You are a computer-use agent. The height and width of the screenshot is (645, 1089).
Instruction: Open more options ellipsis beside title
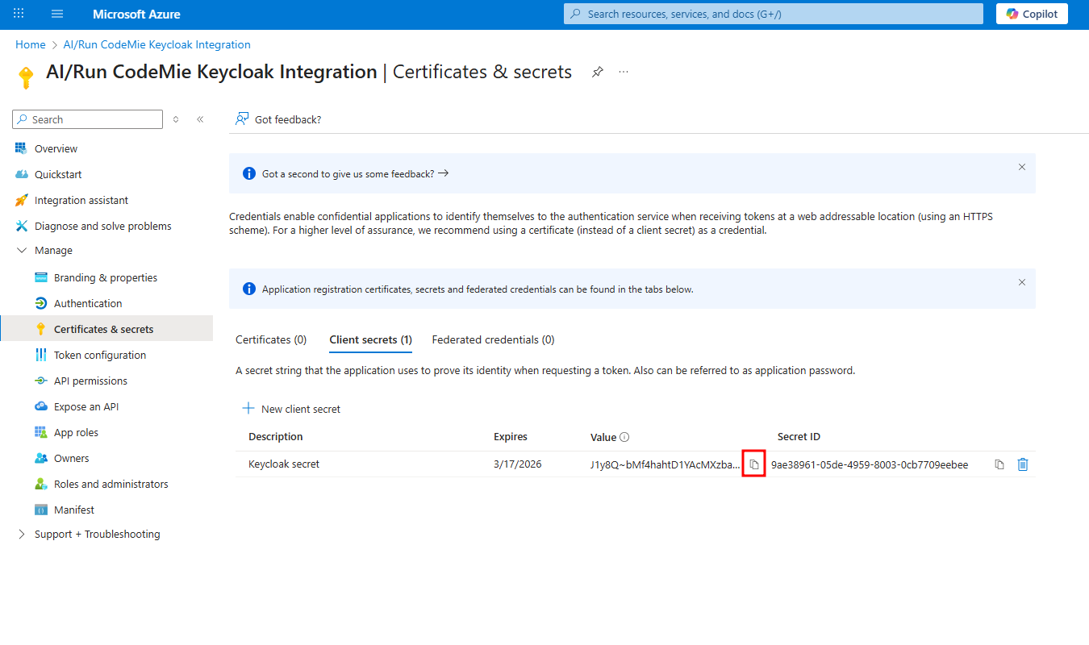(624, 72)
